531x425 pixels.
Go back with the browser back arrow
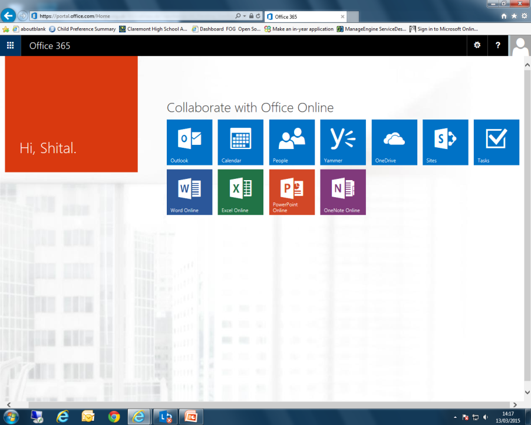pyautogui.click(x=8, y=15)
